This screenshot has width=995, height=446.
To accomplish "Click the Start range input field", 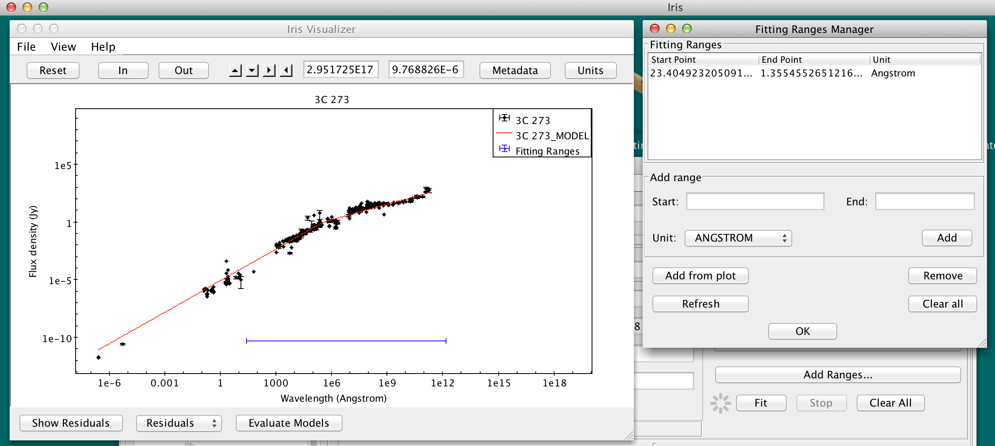I will (755, 201).
